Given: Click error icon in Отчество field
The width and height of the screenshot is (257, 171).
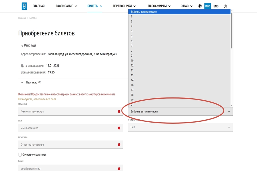Looking at the screenshot, I should [x=119, y=145].
